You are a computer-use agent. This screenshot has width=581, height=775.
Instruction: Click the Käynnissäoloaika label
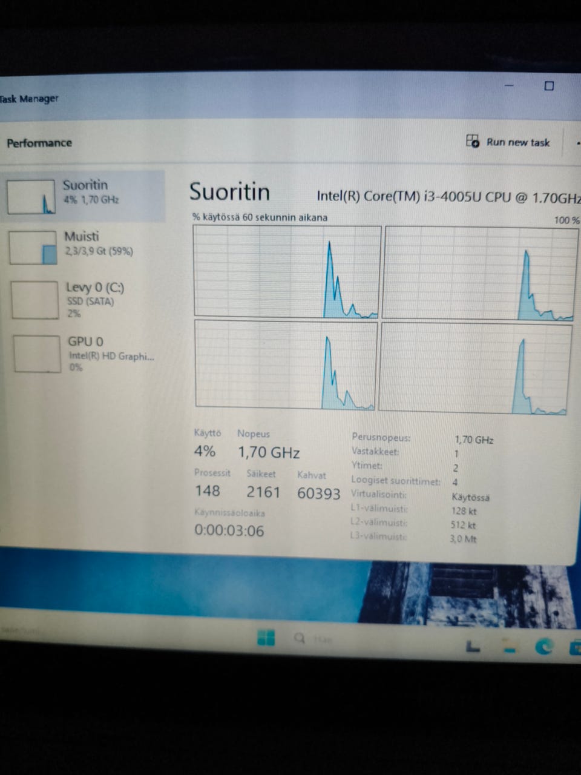(x=229, y=512)
